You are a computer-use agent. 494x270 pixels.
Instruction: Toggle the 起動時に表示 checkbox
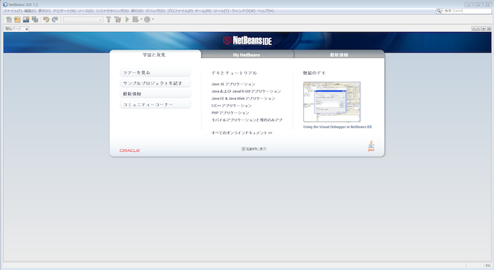pos(243,149)
